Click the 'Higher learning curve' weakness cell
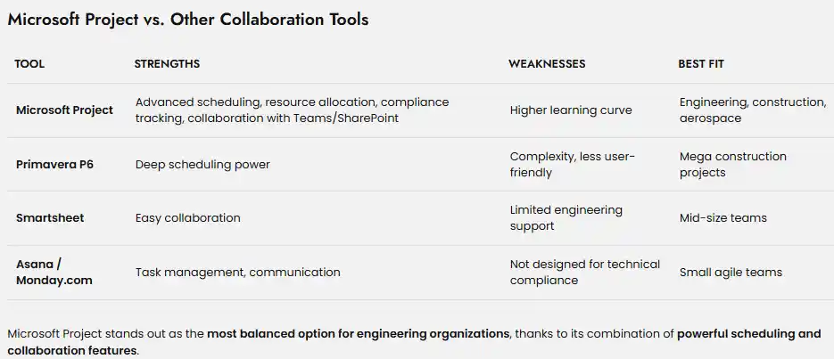The image size is (834, 359). [x=571, y=110]
